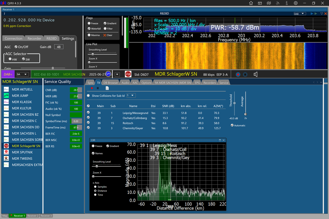
Task: Open the dropdown next to the SPI badge
Action: coord(117,74)
